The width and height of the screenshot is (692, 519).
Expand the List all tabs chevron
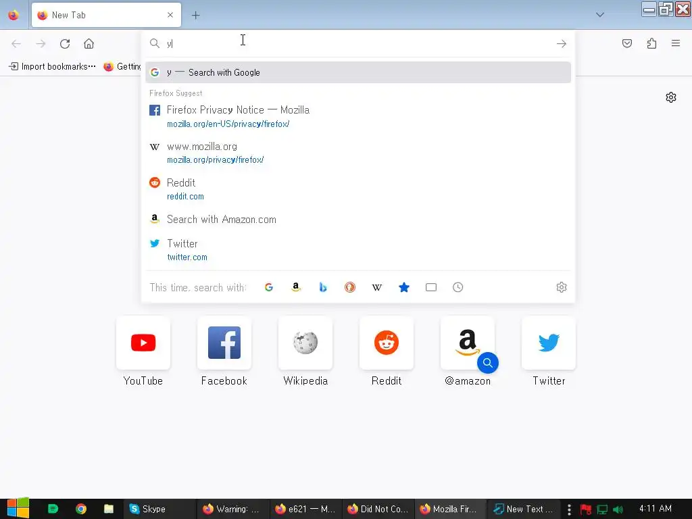pyautogui.click(x=600, y=15)
